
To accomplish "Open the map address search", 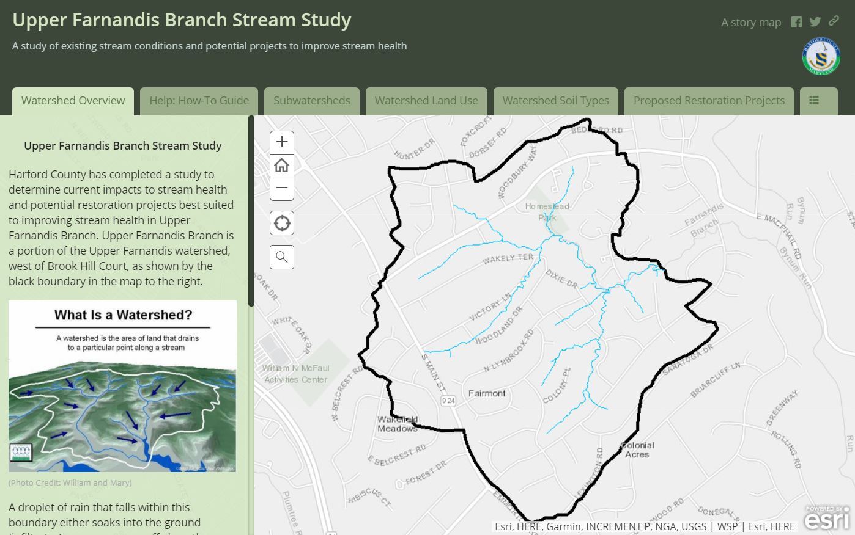I will coord(282,257).
